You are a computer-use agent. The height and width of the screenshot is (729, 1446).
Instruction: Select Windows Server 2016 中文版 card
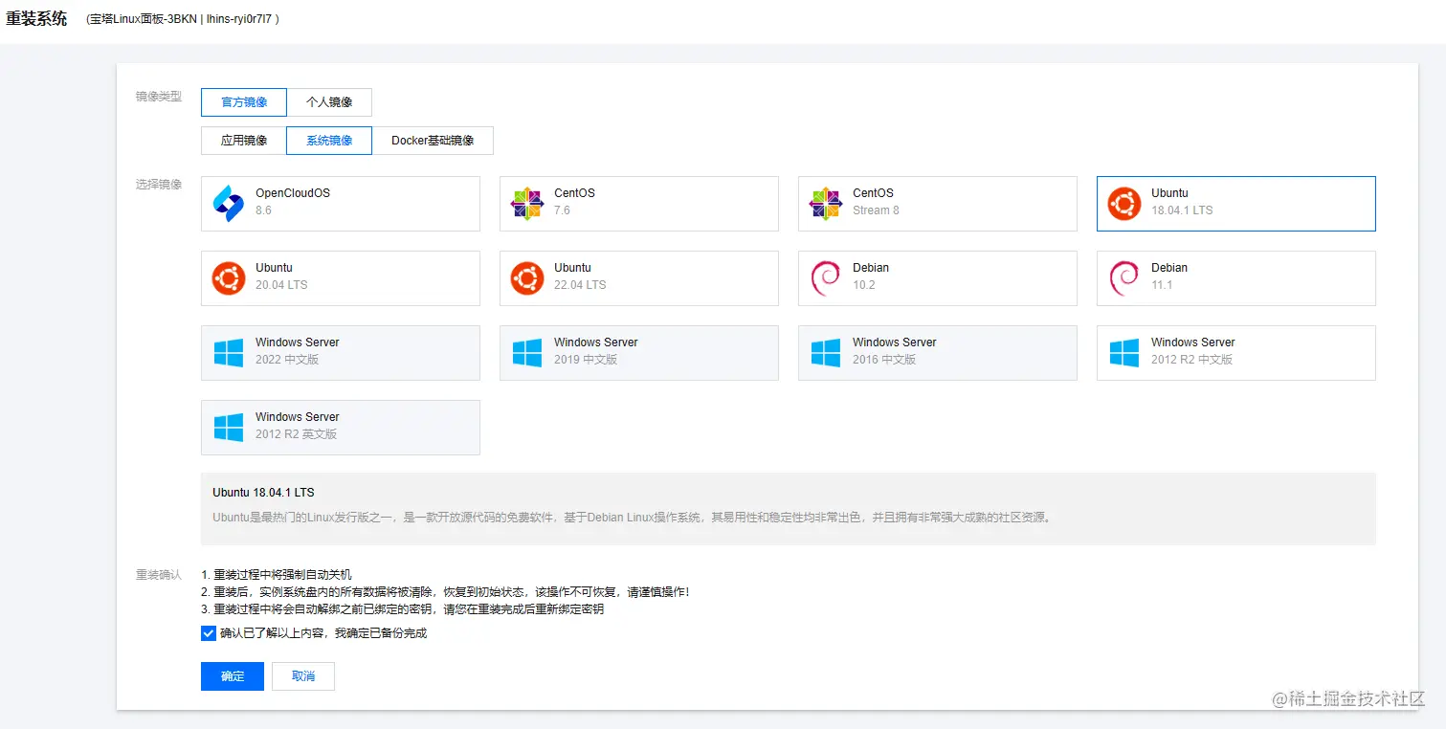[938, 353]
